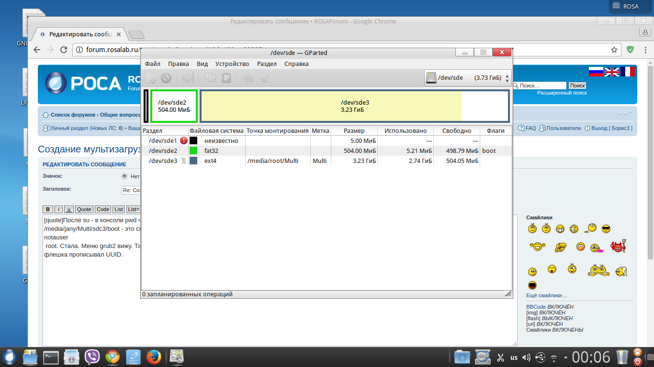Click the Resize/Move arrow icon in GParted
Image resolution: width=654 pixels, height=367 pixels.
coord(188,78)
